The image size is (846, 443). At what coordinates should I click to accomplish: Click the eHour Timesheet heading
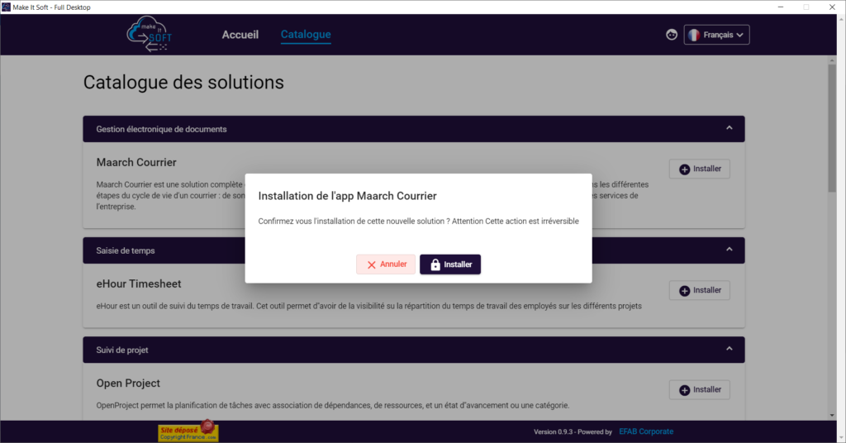[139, 283]
